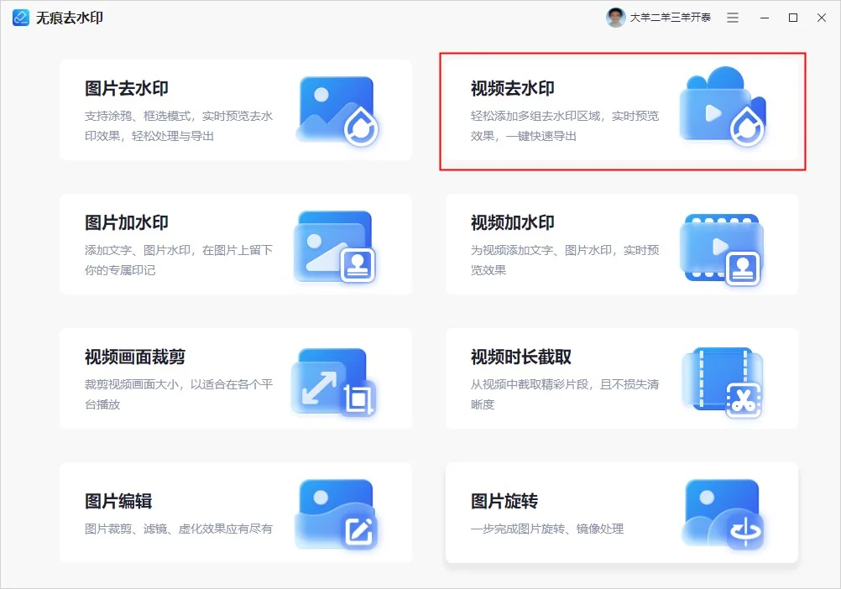Click the 视频时长截取 scissors icon

click(722, 383)
